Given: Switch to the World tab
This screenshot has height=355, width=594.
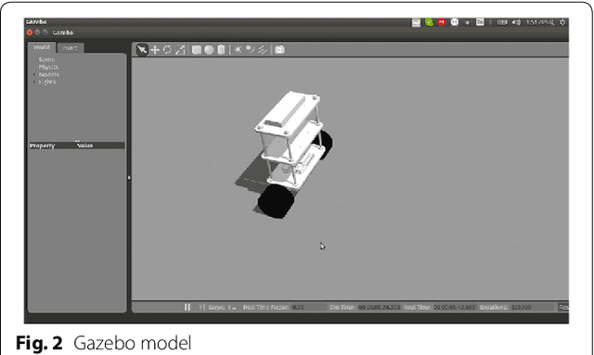Looking at the screenshot, I should (42, 47).
